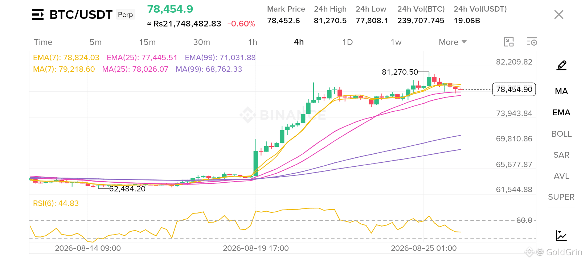Click the 62,484.20 low marker
Screen dimensions: 585x261
click(127, 189)
